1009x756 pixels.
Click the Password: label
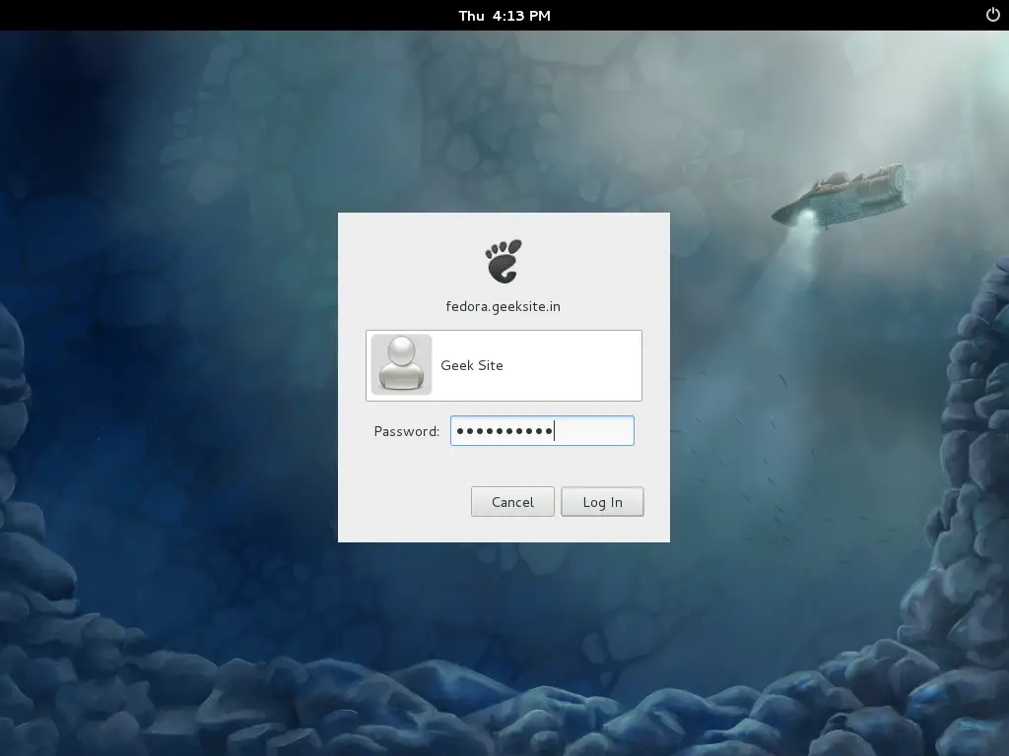pos(407,431)
